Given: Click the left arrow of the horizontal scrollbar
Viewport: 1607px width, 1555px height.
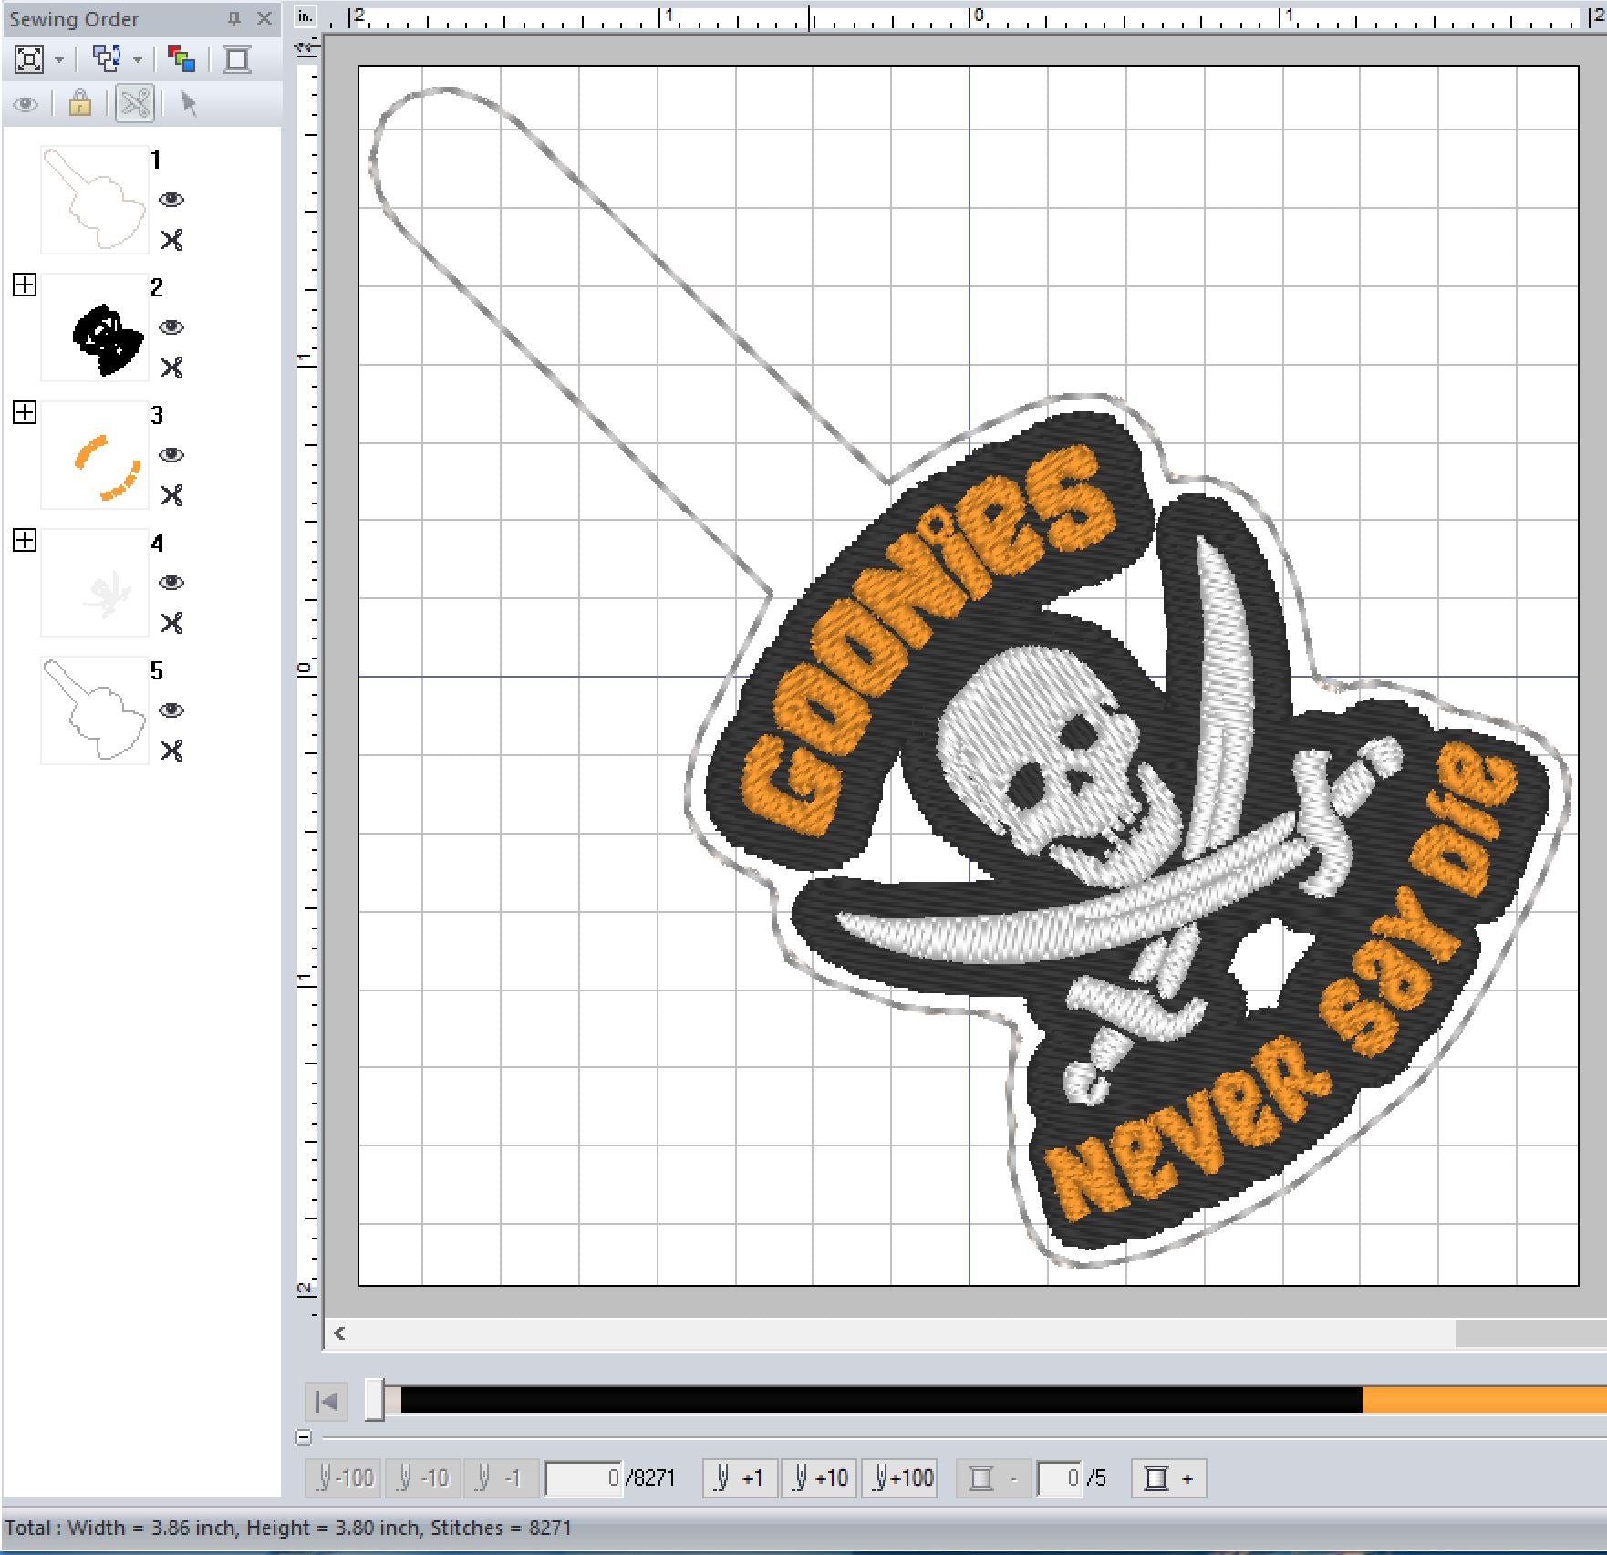Looking at the screenshot, I should (x=340, y=1333).
